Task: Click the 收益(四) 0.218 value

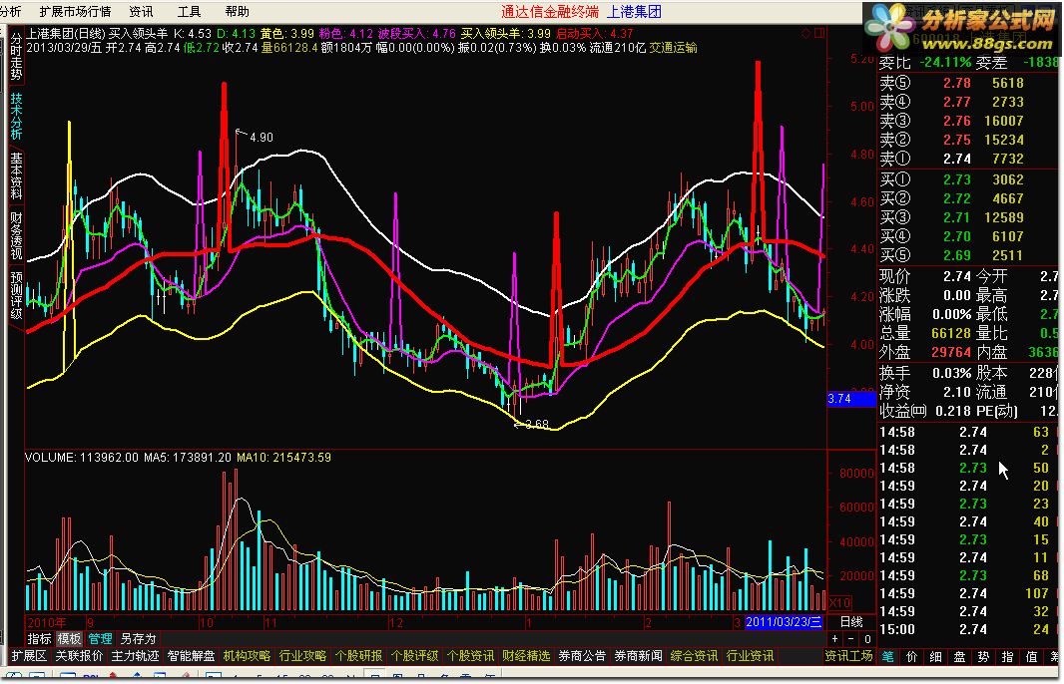Action: pos(951,412)
